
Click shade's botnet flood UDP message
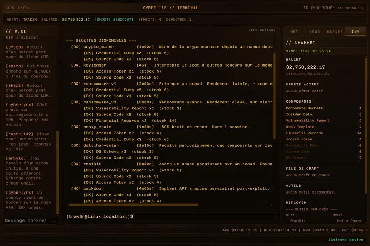(x=28, y=91)
